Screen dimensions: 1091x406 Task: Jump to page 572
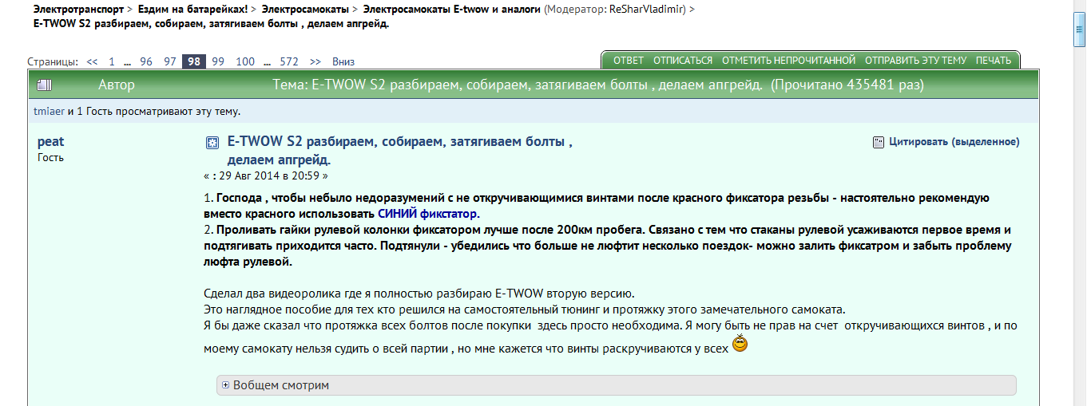289,61
